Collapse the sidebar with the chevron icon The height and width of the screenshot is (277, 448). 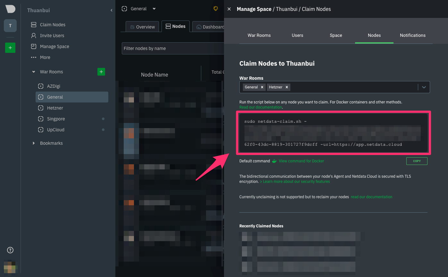[x=111, y=10]
